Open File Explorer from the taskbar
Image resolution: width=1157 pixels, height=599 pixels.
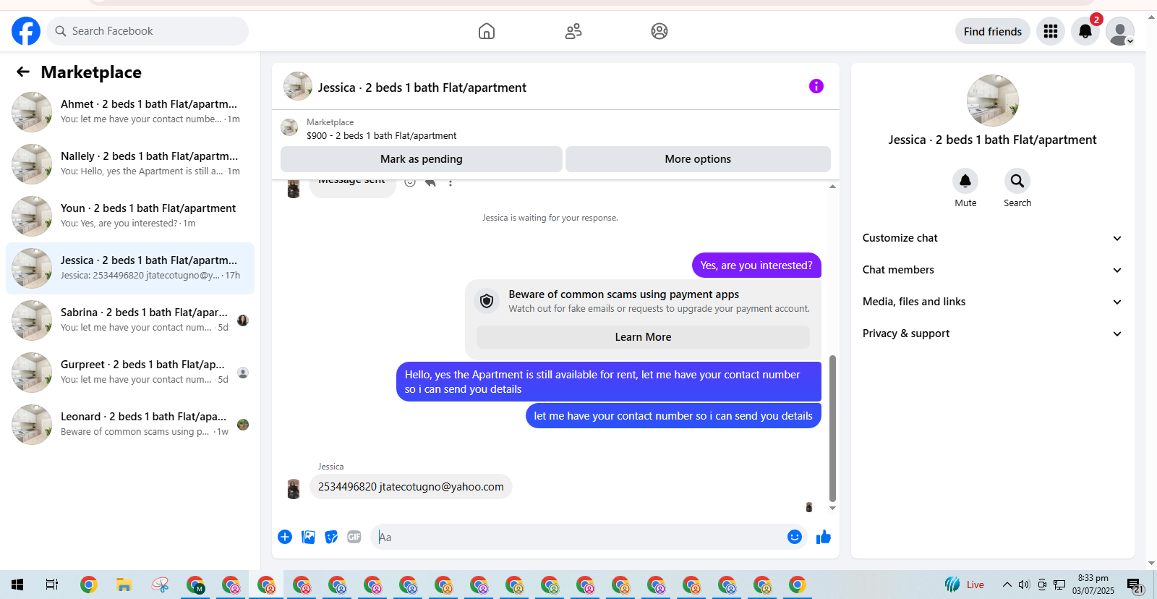(124, 585)
